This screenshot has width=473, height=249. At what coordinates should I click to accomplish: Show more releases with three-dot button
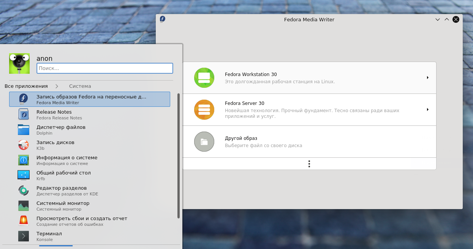click(309, 164)
